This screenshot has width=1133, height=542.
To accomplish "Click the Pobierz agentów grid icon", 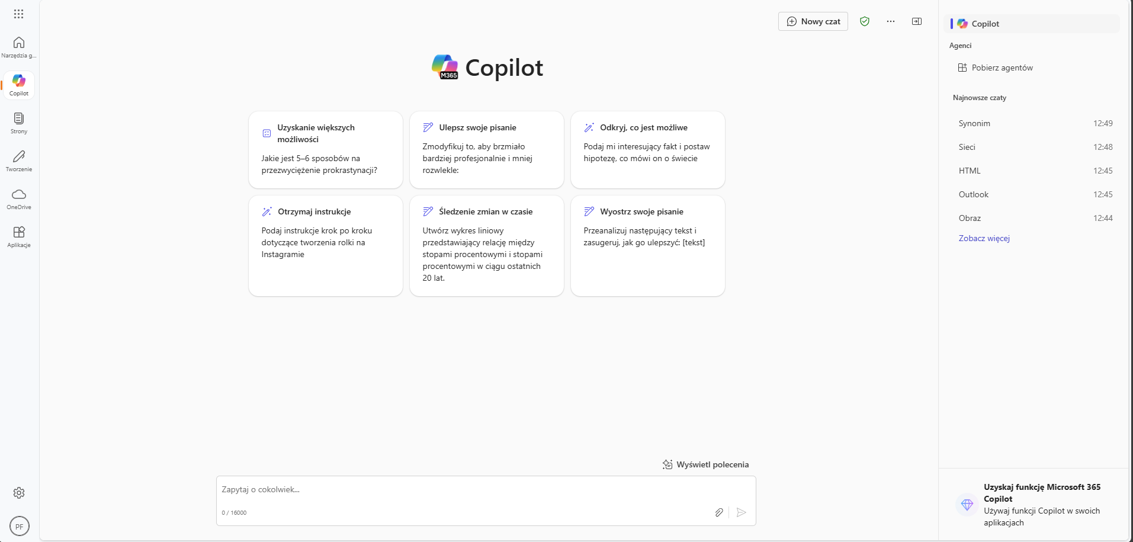I will pos(962,68).
